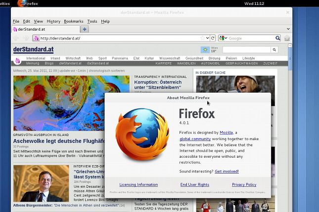Open the Help menu
Image resolution: width=319 pixels, height=212 pixels.
pyautogui.click(x=105, y=21)
